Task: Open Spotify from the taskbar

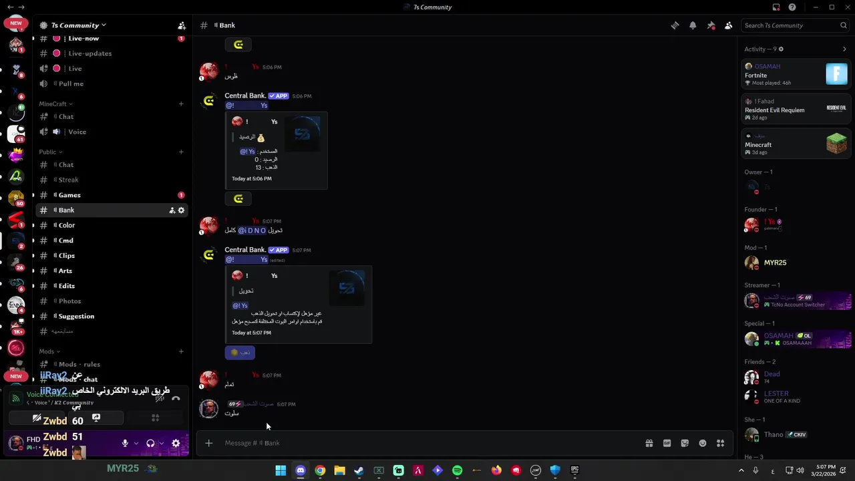Action: (x=457, y=470)
